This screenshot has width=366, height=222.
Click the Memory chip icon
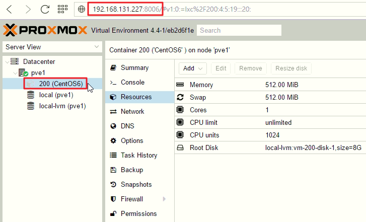click(x=180, y=85)
